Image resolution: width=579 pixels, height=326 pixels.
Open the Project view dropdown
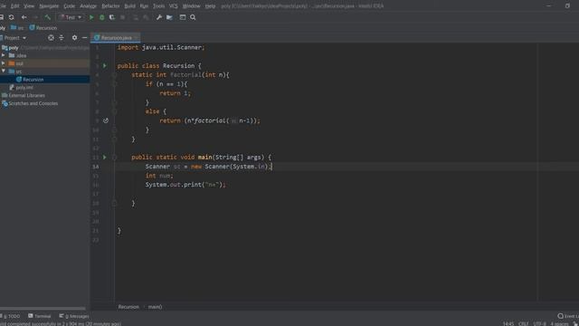(14, 38)
